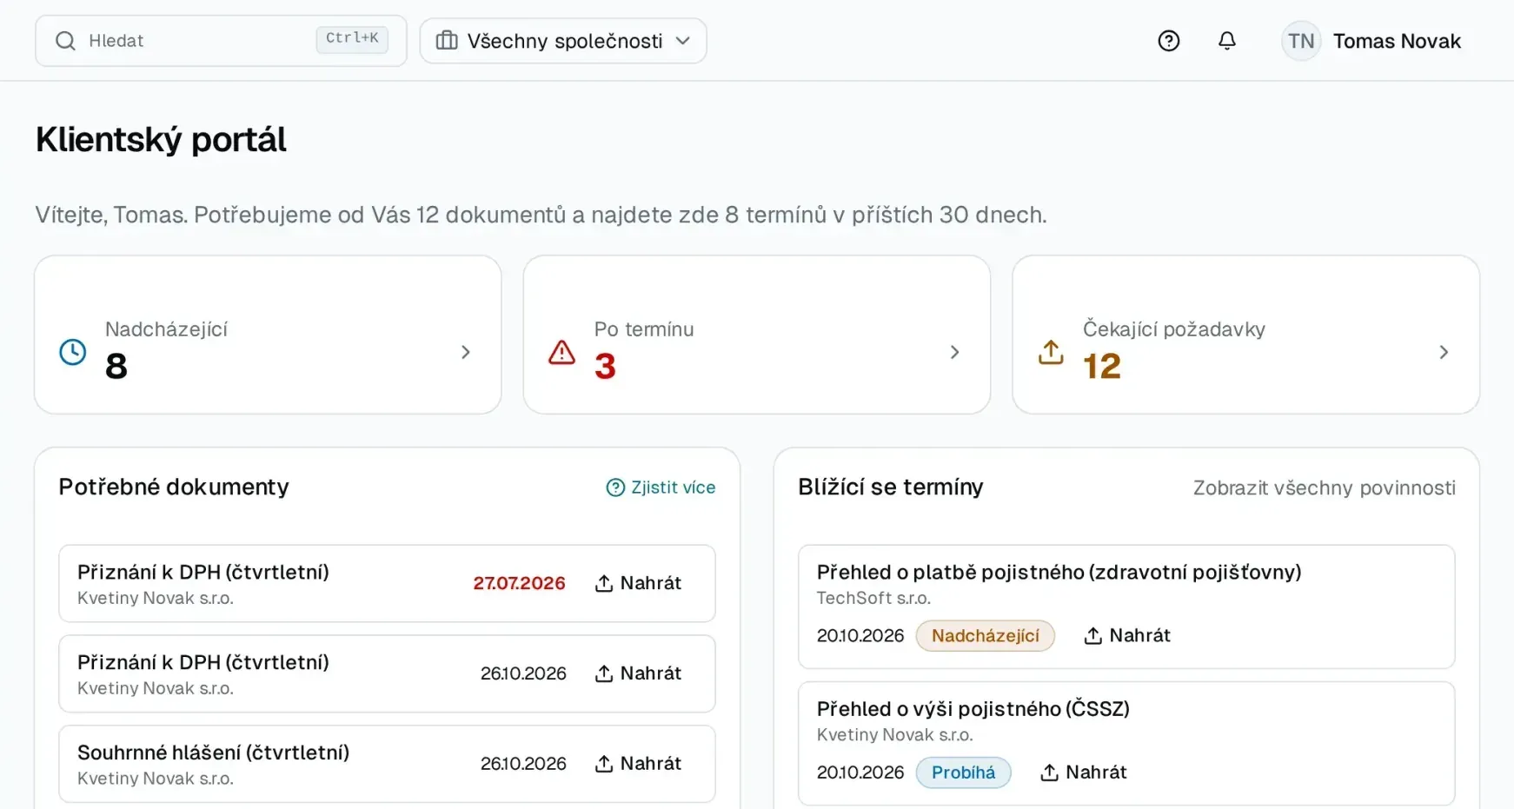Upload for Souhrnné hlášení (čtvrtletní)

(638, 764)
